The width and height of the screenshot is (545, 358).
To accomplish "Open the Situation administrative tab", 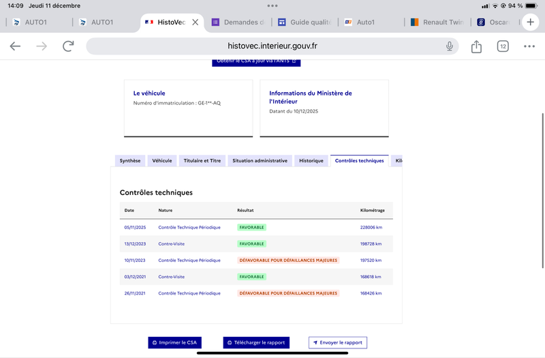I will coord(260,161).
